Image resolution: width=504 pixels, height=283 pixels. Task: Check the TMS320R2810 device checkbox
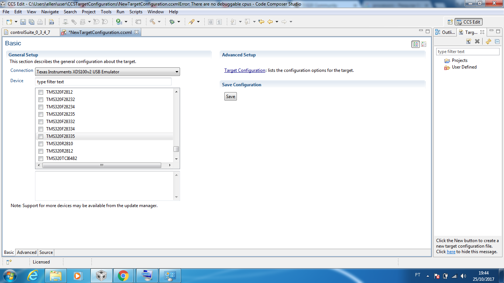pyautogui.click(x=41, y=144)
